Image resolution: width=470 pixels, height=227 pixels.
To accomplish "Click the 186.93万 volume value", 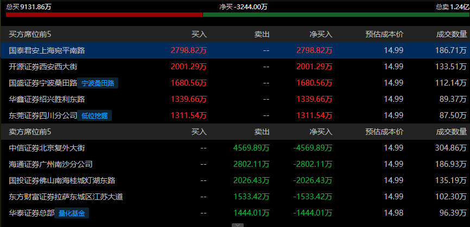I will 451,164.
